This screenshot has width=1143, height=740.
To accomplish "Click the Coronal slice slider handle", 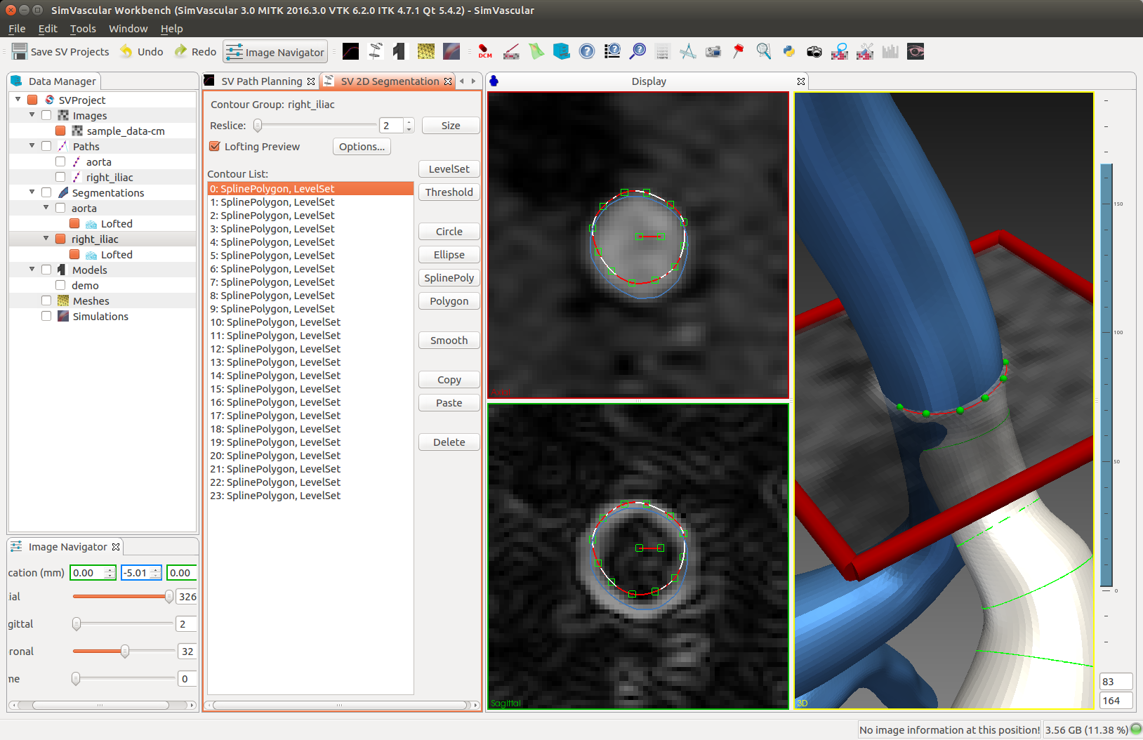I will pyautogui.click(x=125, y=652).
